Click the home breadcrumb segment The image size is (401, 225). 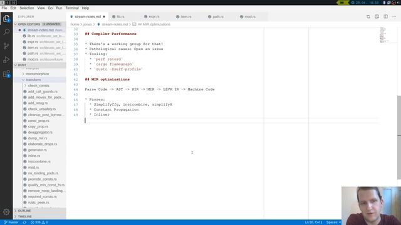pos(75,24)
